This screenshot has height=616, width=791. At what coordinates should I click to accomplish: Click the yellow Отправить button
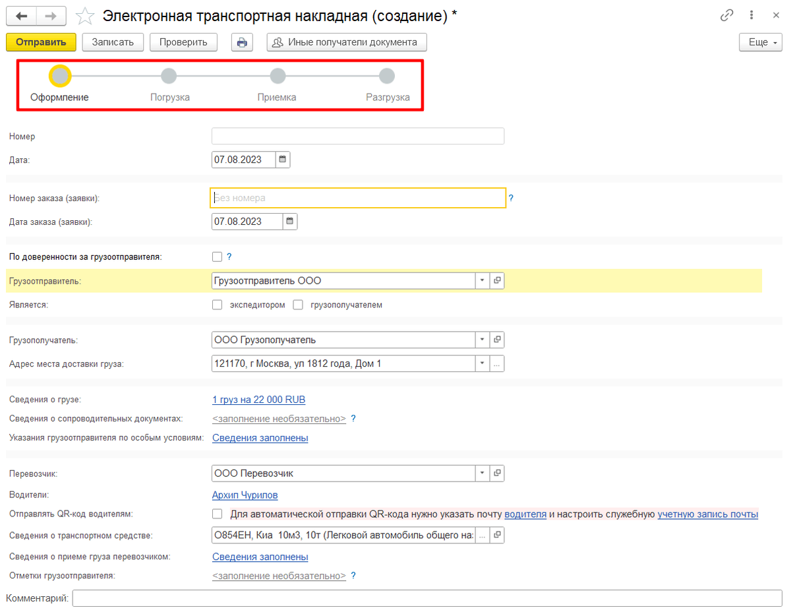point(41,42)
